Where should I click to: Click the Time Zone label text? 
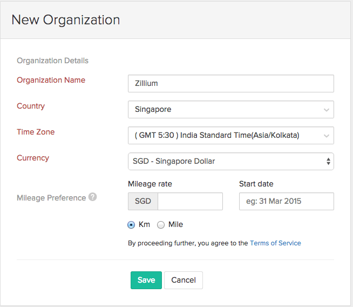click(x=36, y=132)
